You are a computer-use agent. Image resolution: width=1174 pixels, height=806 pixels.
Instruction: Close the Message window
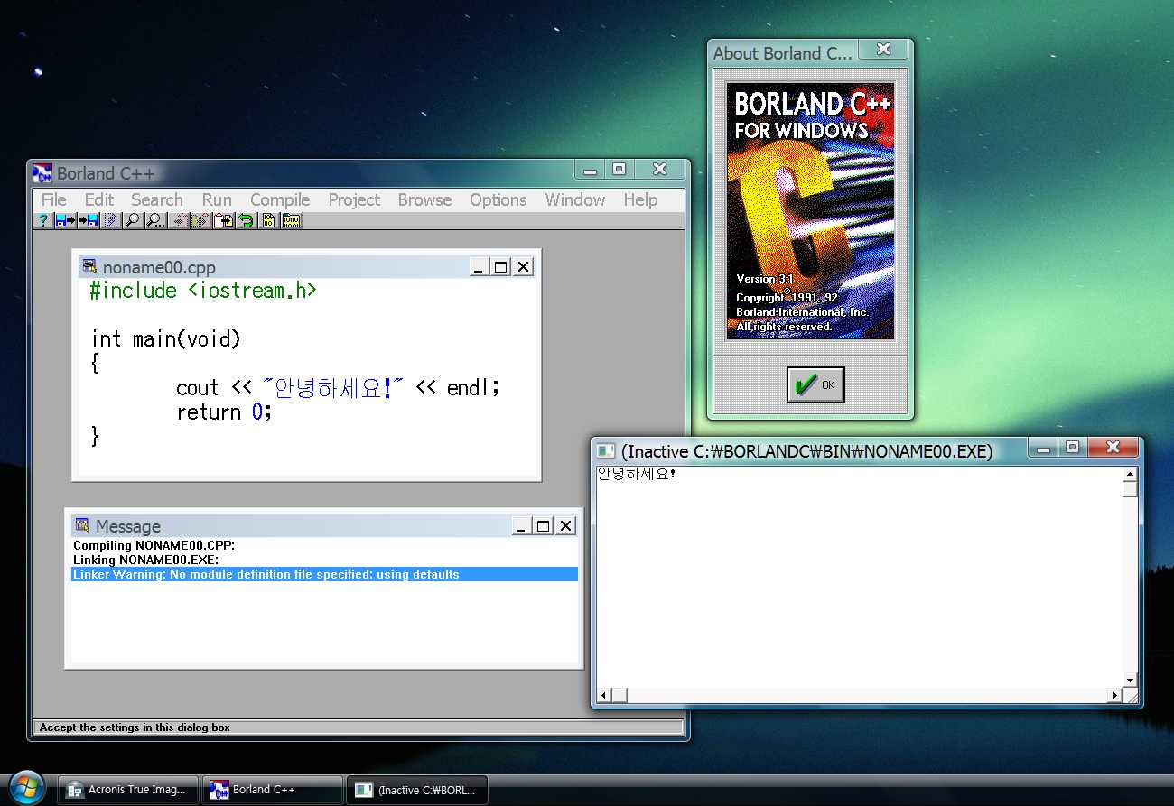tap(565, 526)
